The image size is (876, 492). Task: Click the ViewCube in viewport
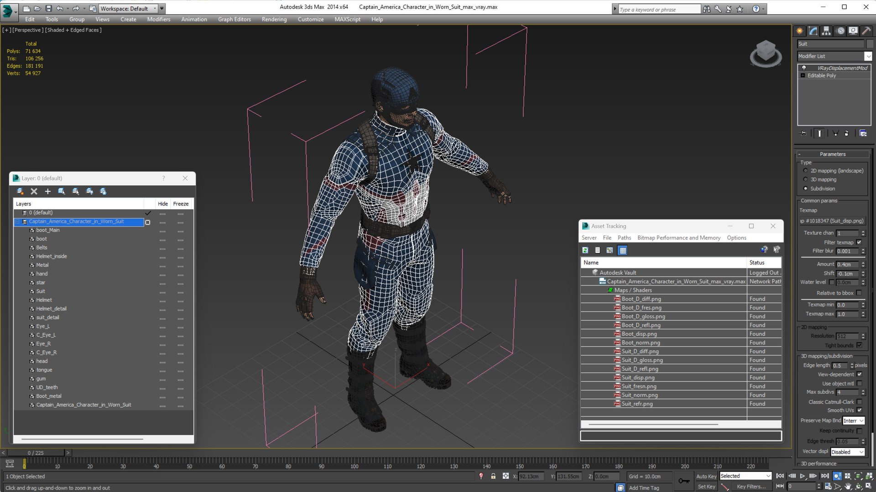(766, 54)
